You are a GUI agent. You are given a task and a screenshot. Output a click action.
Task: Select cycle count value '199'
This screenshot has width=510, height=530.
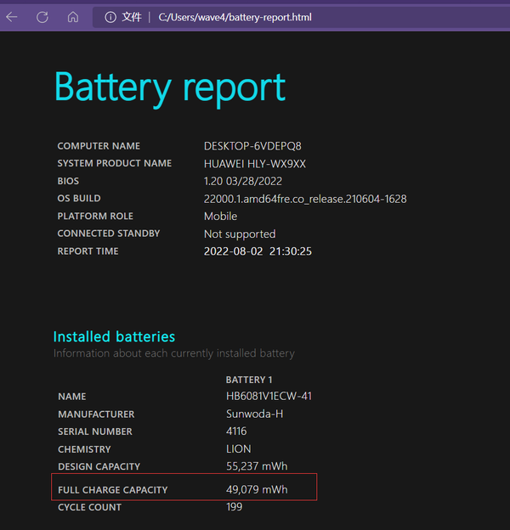[234, 507]
